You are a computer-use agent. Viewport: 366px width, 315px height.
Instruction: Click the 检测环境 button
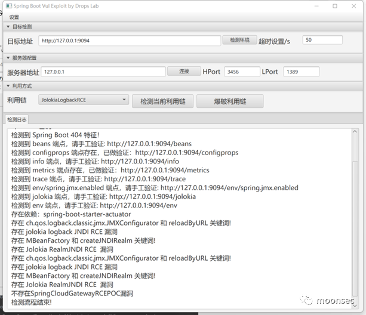[239, 40]
